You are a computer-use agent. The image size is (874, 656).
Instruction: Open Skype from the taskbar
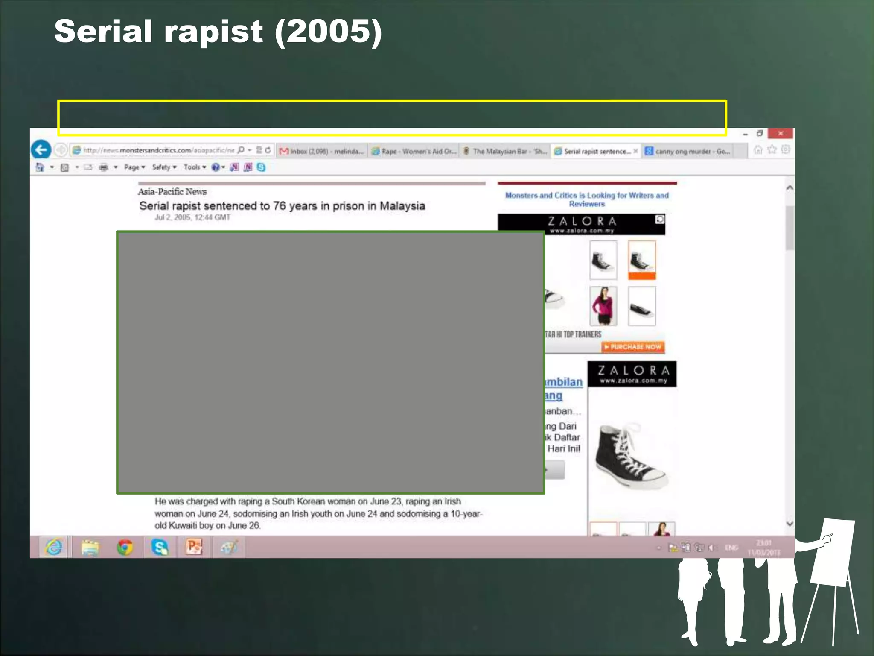159,547
